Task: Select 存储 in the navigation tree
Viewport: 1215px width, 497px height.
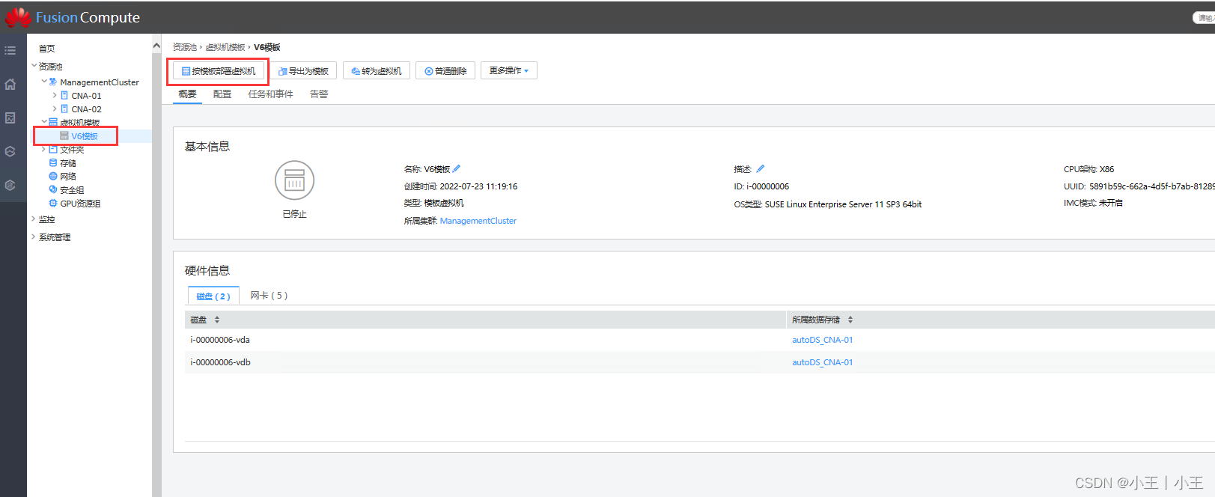Action: pyautogui.click(x=68, y=163)
